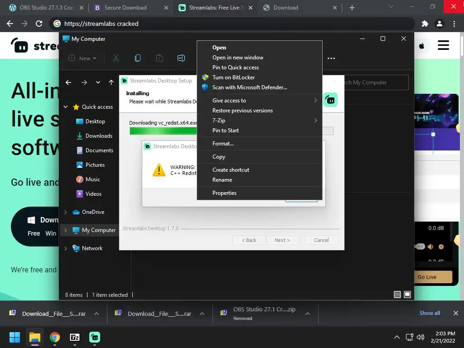Close the Chrome downloads bar
This screenshot has height=348, width=464.
point(456,313)
